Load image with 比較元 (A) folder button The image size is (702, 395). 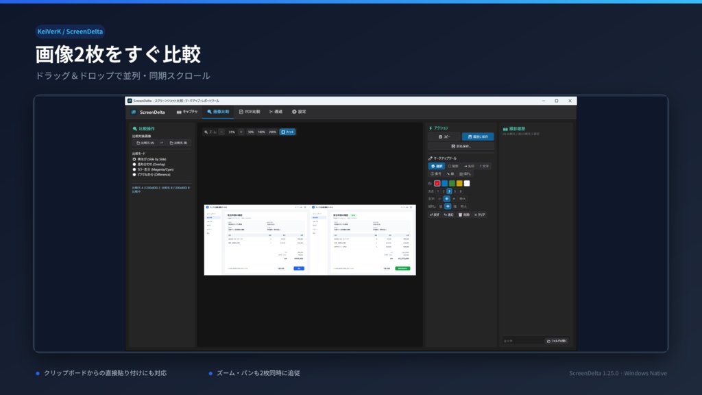point(145,143)
